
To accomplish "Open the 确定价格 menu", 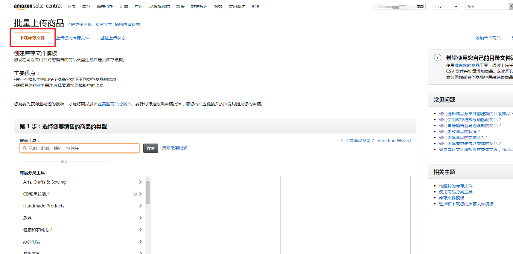I will click(105, 7).
